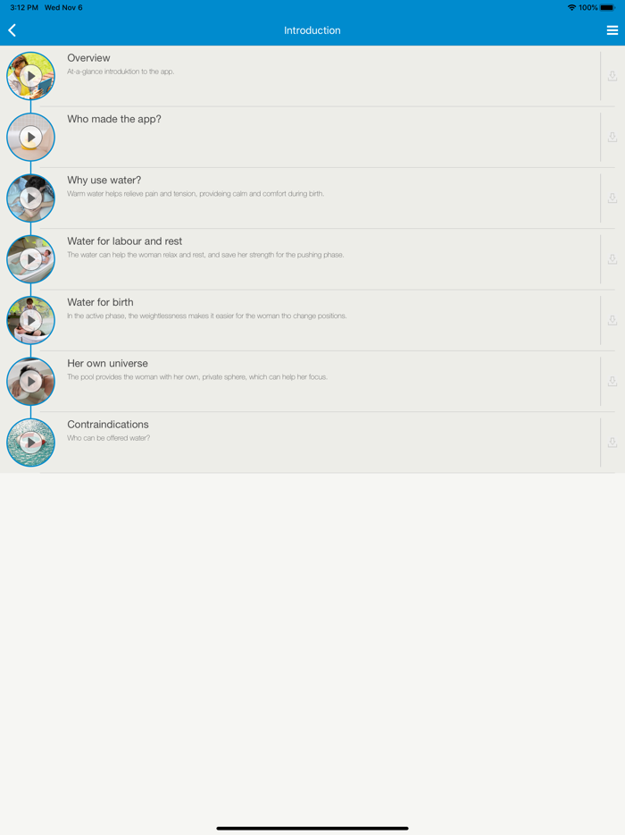
Task: Play the 'Water for labour and rest' thumbnail
Action: point(31,259)
